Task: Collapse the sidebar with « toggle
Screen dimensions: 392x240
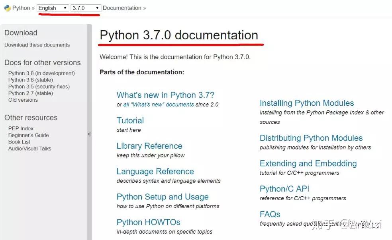Action: point(89,134)
